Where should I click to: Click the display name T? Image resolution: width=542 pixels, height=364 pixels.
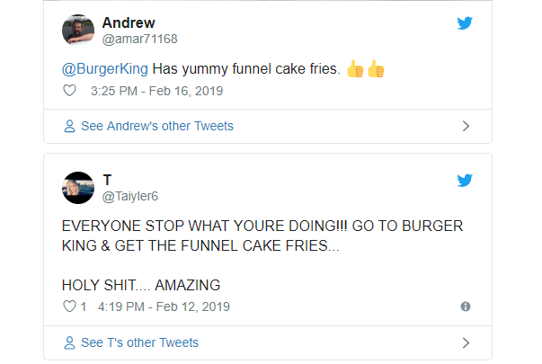[107, 180]
